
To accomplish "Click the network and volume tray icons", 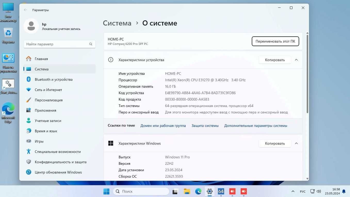I will point(316,191).
